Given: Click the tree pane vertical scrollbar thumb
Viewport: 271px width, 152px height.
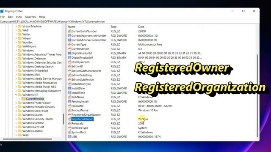Looking at the screenshot, I should tap(64, 119).
